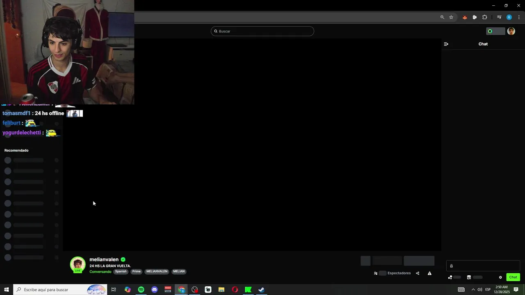
Task: Open Voicemeeter from the taskbar
Action: tap(168, 290)
